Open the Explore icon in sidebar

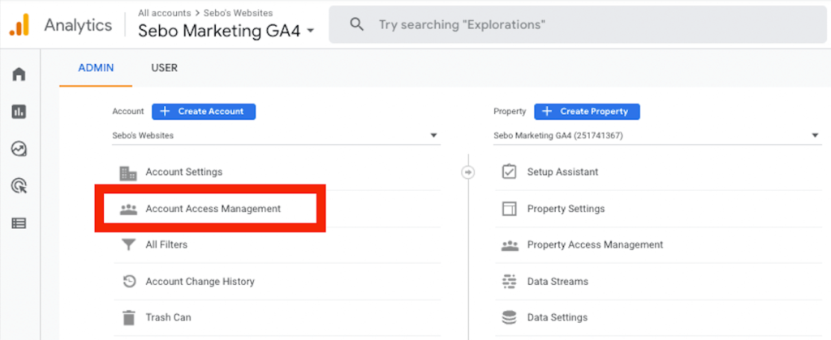[x=19, y=149]
